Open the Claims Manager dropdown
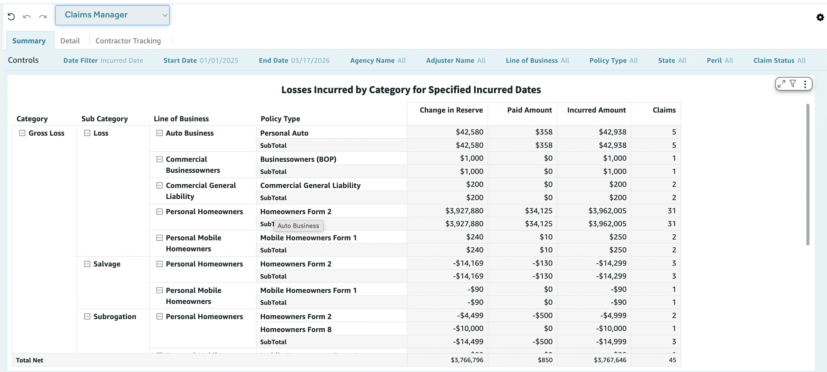 tap(112, 15)
